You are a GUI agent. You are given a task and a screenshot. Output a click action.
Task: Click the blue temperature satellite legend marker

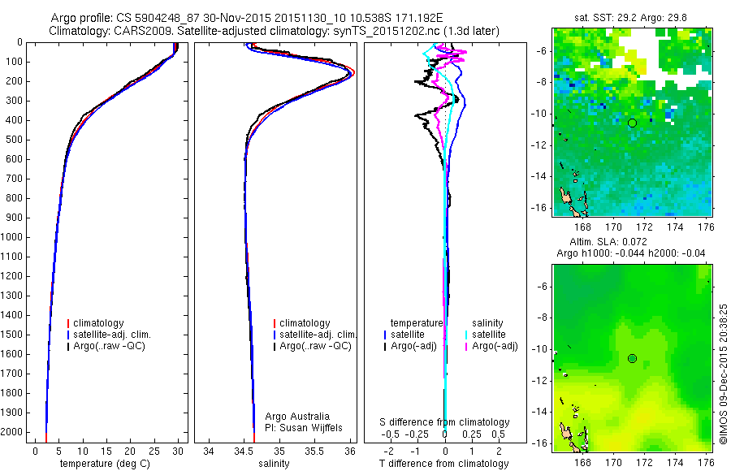[385, 335]
